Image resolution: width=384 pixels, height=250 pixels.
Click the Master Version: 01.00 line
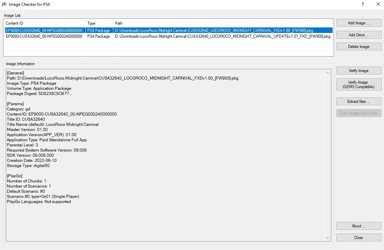point(27,130)
